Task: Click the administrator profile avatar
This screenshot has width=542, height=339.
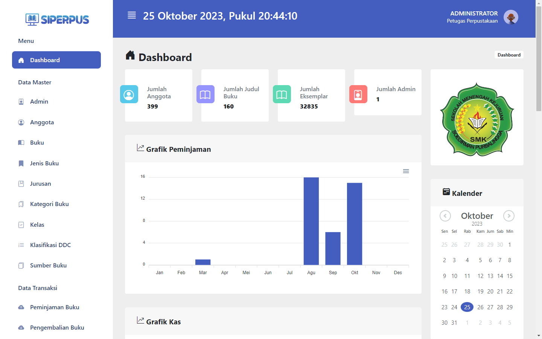Action: point(511,17)
